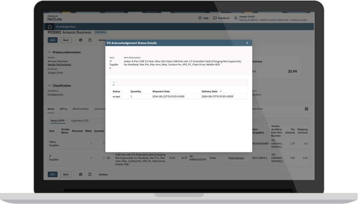Select the Expenses 0.00 subtab

click(x=80, y=121)
